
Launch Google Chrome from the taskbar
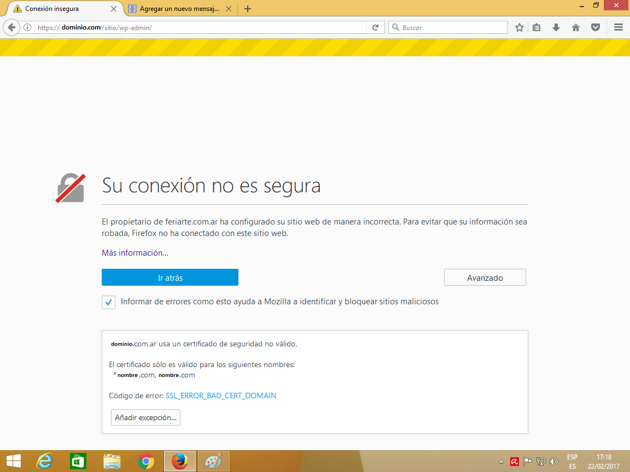(146, 461)
